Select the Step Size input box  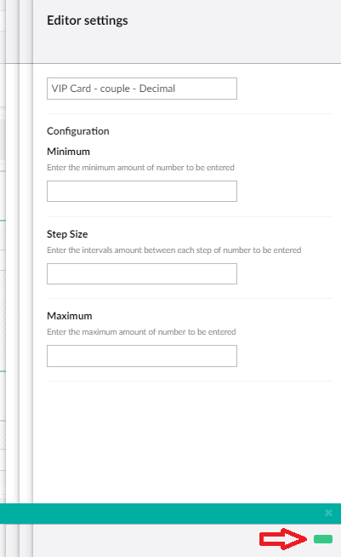(x=142, y=274)
